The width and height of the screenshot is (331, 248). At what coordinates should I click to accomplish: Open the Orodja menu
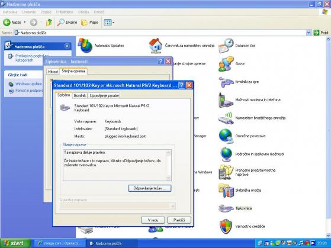tap(83, 12)
